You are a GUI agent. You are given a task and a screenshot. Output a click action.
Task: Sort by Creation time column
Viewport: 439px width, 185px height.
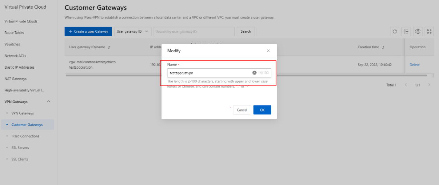point(383,47)
